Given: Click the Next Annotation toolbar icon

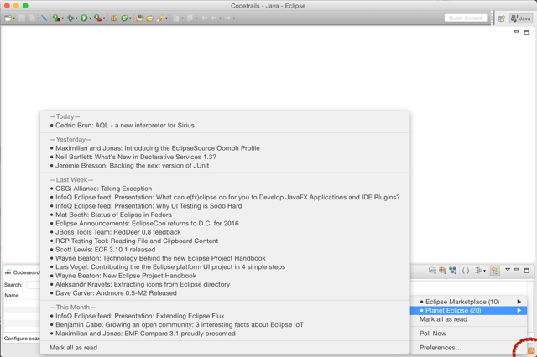Looking at the screenshot, I should click(176, 18).
